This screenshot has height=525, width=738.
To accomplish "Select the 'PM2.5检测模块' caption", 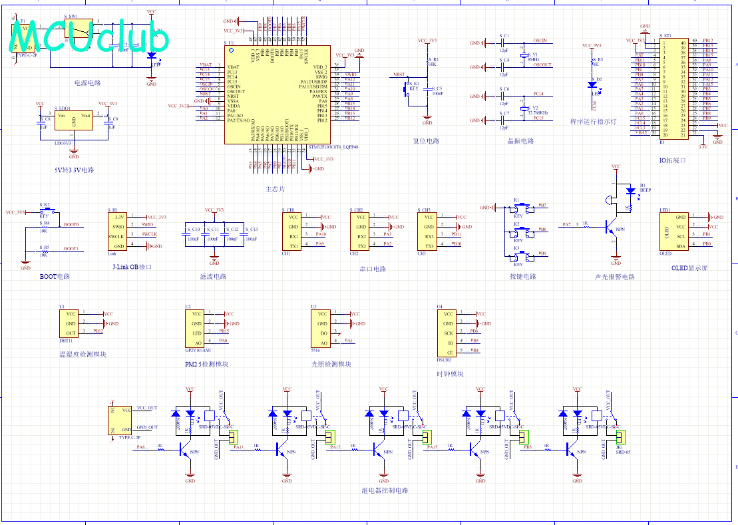I will [206, 364].
